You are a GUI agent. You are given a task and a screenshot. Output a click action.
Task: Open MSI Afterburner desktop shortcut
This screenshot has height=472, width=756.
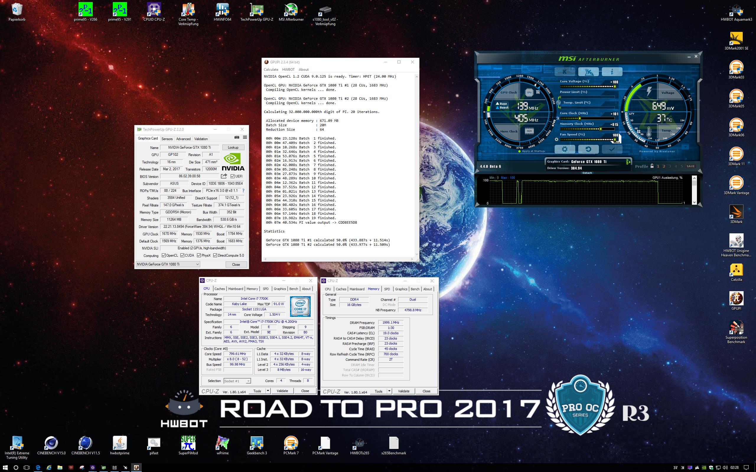291,12
